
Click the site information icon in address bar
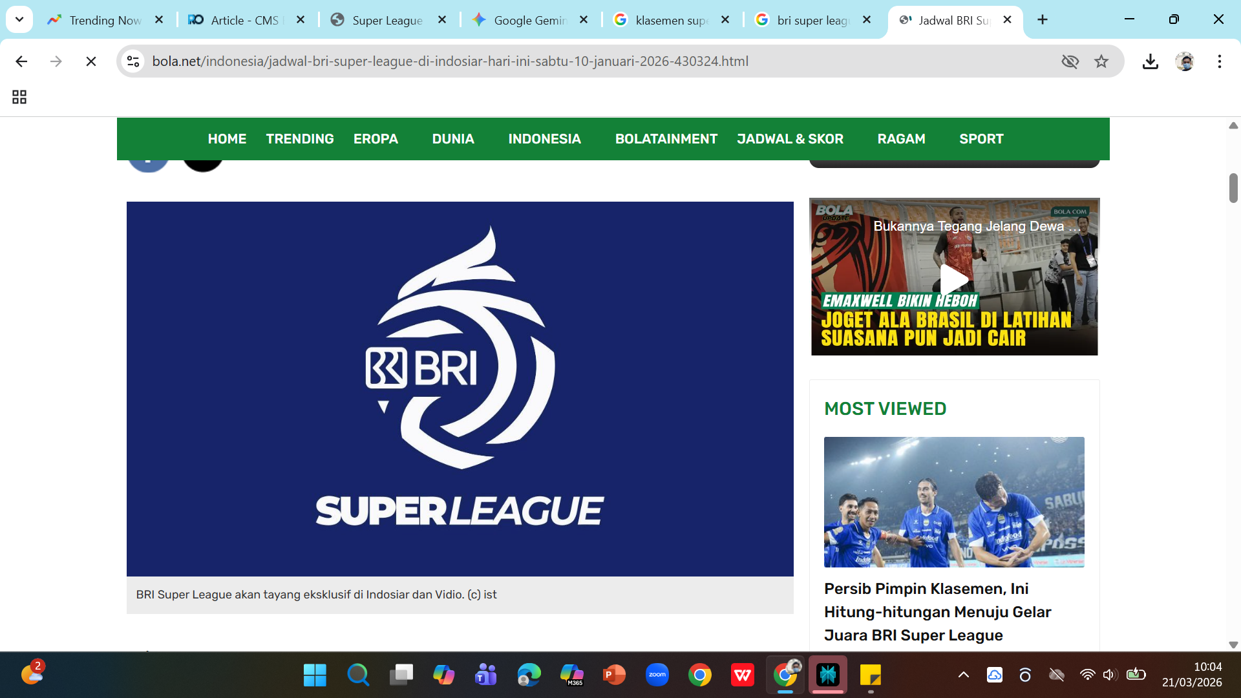(133, 61)
